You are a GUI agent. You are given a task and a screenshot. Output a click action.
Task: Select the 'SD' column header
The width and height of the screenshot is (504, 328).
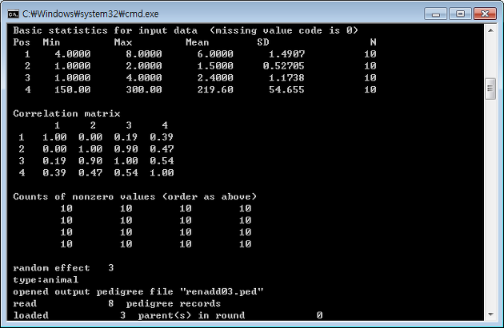pos(263,42)
